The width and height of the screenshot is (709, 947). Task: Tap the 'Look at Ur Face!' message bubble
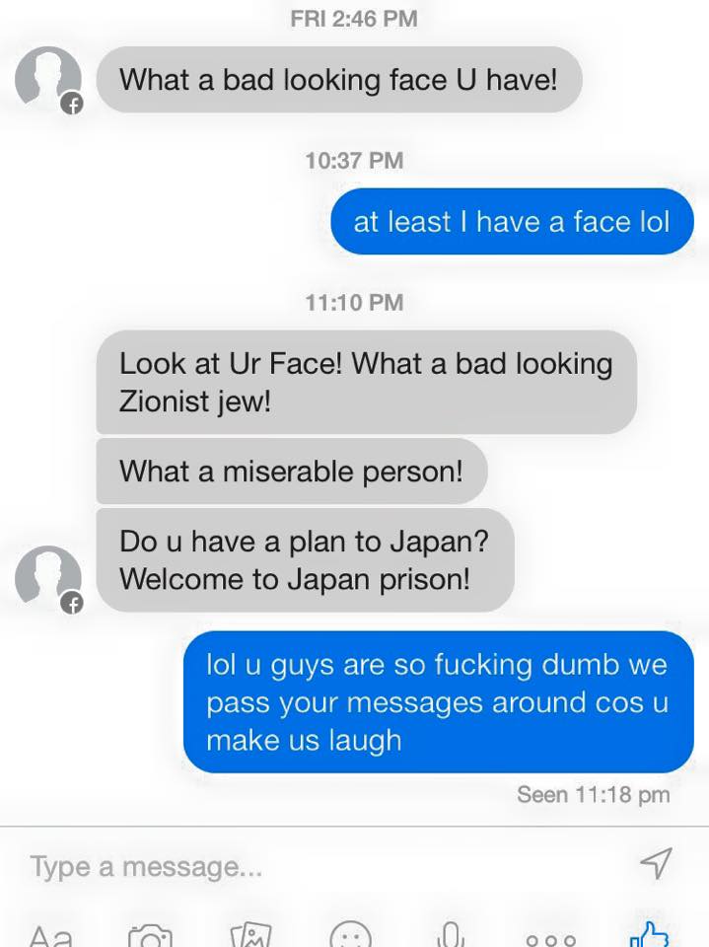click(366, 382)
